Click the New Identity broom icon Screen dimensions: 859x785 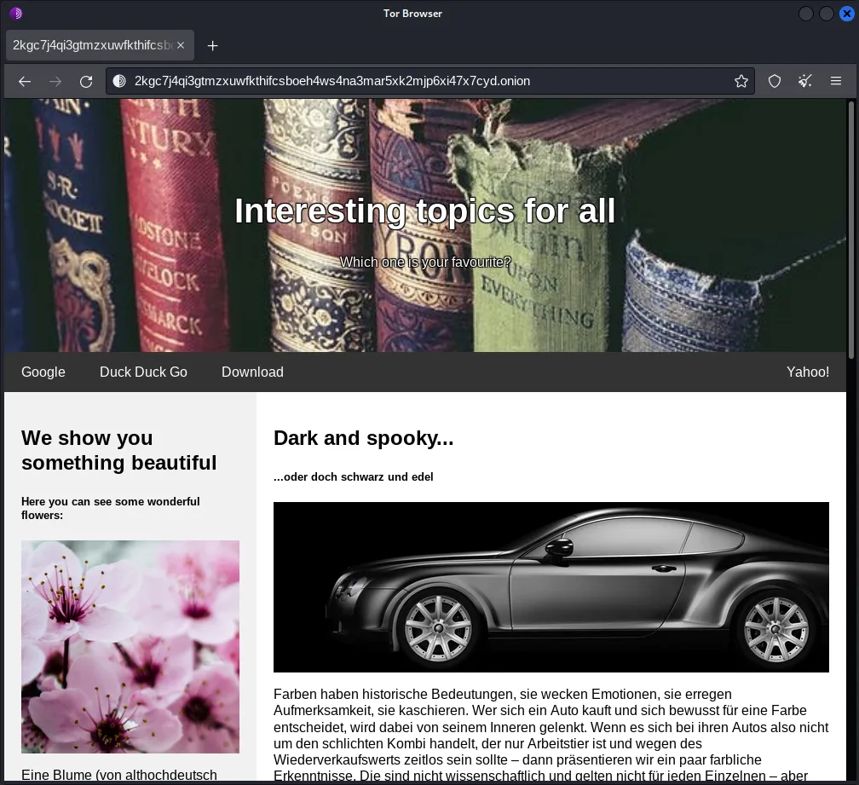coord(805,81)
